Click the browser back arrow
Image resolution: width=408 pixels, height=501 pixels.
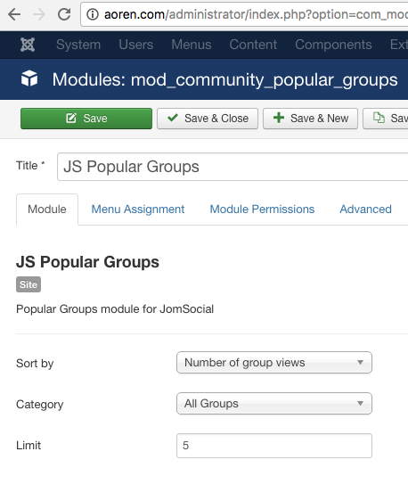tap(14, 14)
